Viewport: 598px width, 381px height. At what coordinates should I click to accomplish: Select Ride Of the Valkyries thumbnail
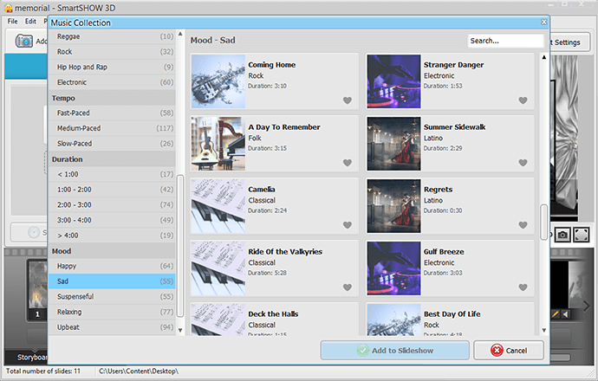coord(218,268)
